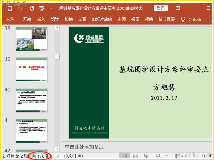Click the language indicator 中文(中国)
Screen dimensions: 214x160
[x=74, y=156]
